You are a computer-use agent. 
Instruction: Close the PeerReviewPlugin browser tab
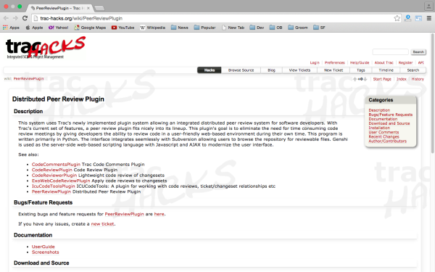[x=88, y=8]
